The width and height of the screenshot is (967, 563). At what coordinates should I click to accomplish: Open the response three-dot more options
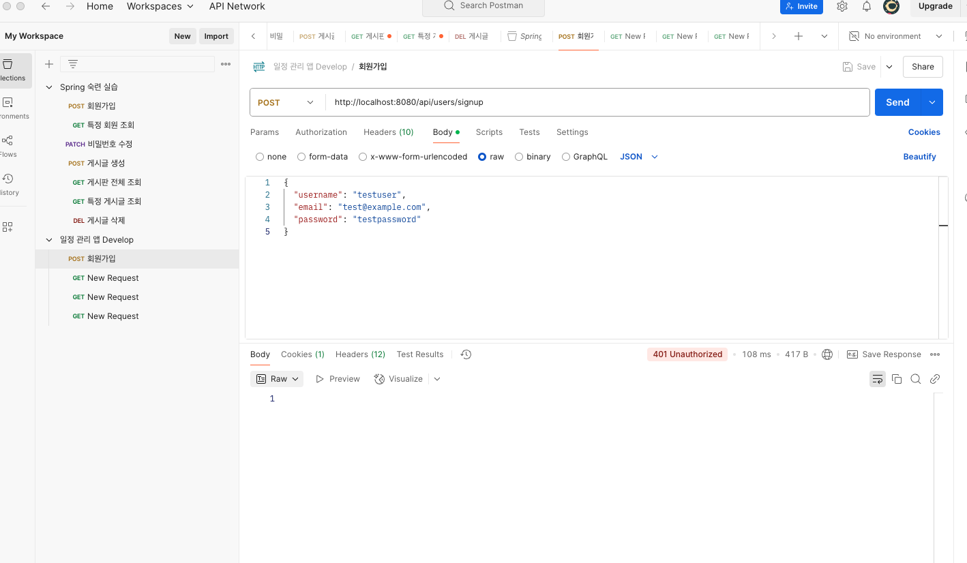click(935, 354)
